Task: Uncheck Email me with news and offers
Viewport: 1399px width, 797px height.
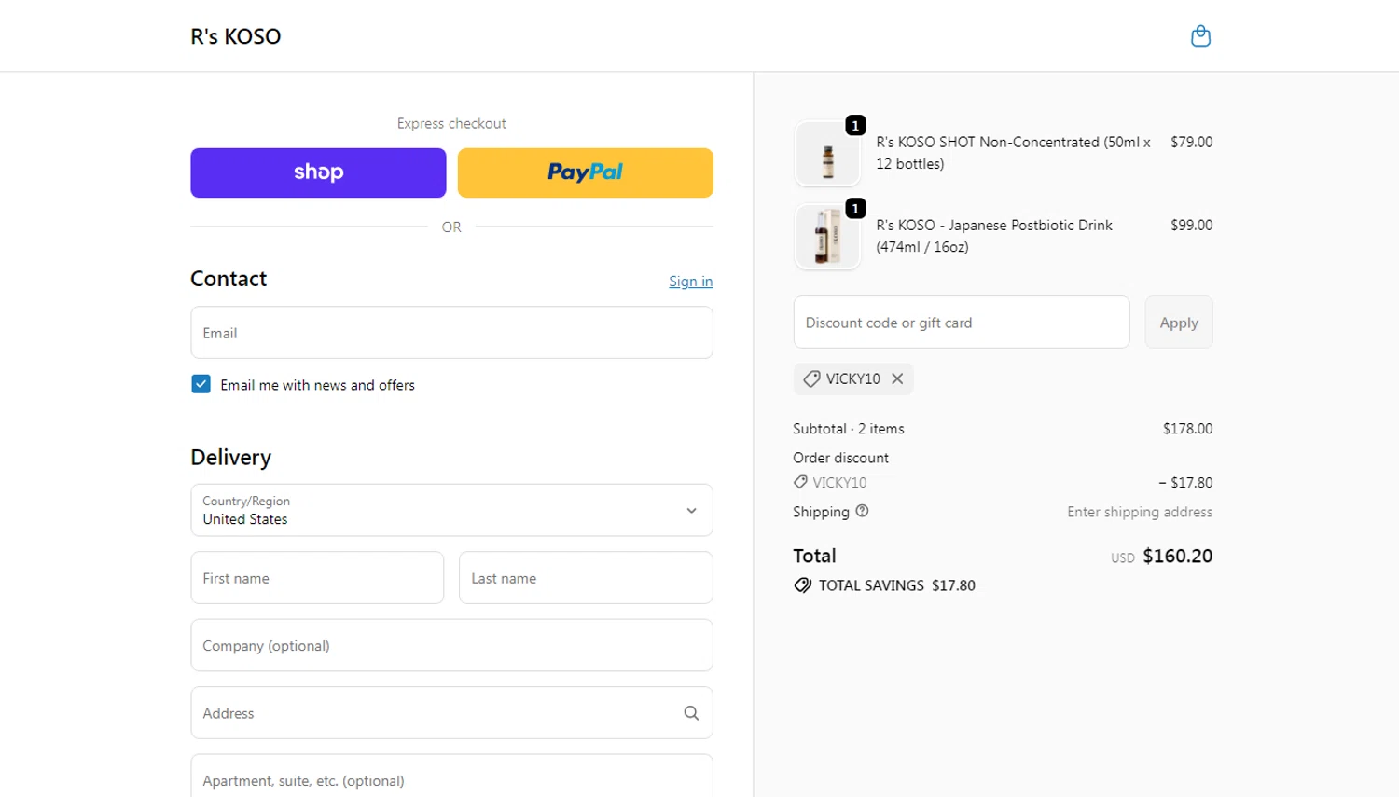Action: point(201,384)
